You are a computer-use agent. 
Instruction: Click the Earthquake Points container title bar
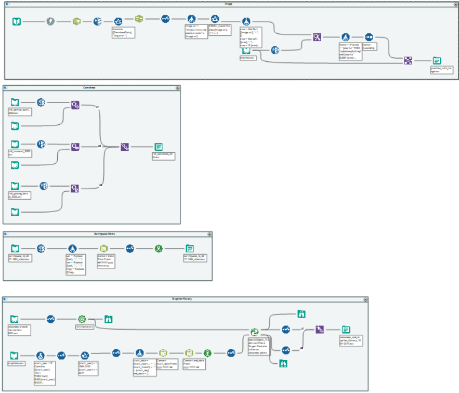point(108,234)
